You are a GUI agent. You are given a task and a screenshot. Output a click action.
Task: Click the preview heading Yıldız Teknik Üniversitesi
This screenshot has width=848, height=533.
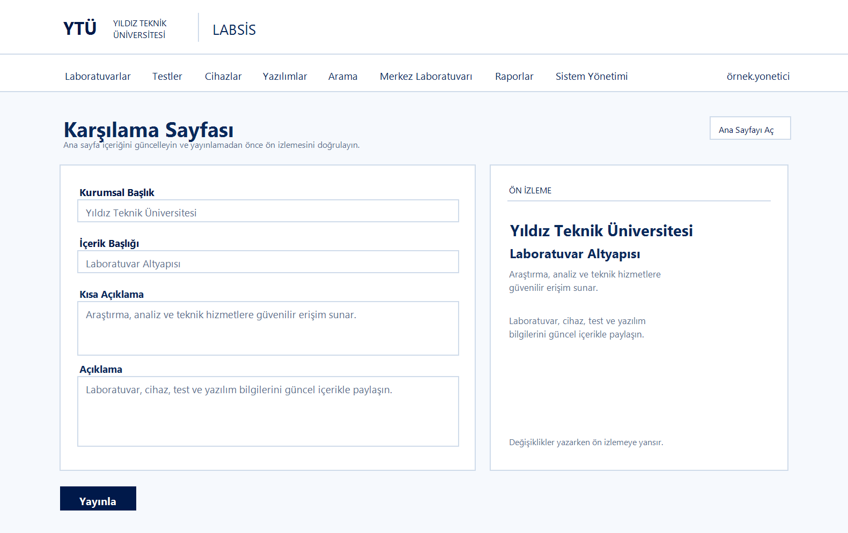click(x=601, y=230)
